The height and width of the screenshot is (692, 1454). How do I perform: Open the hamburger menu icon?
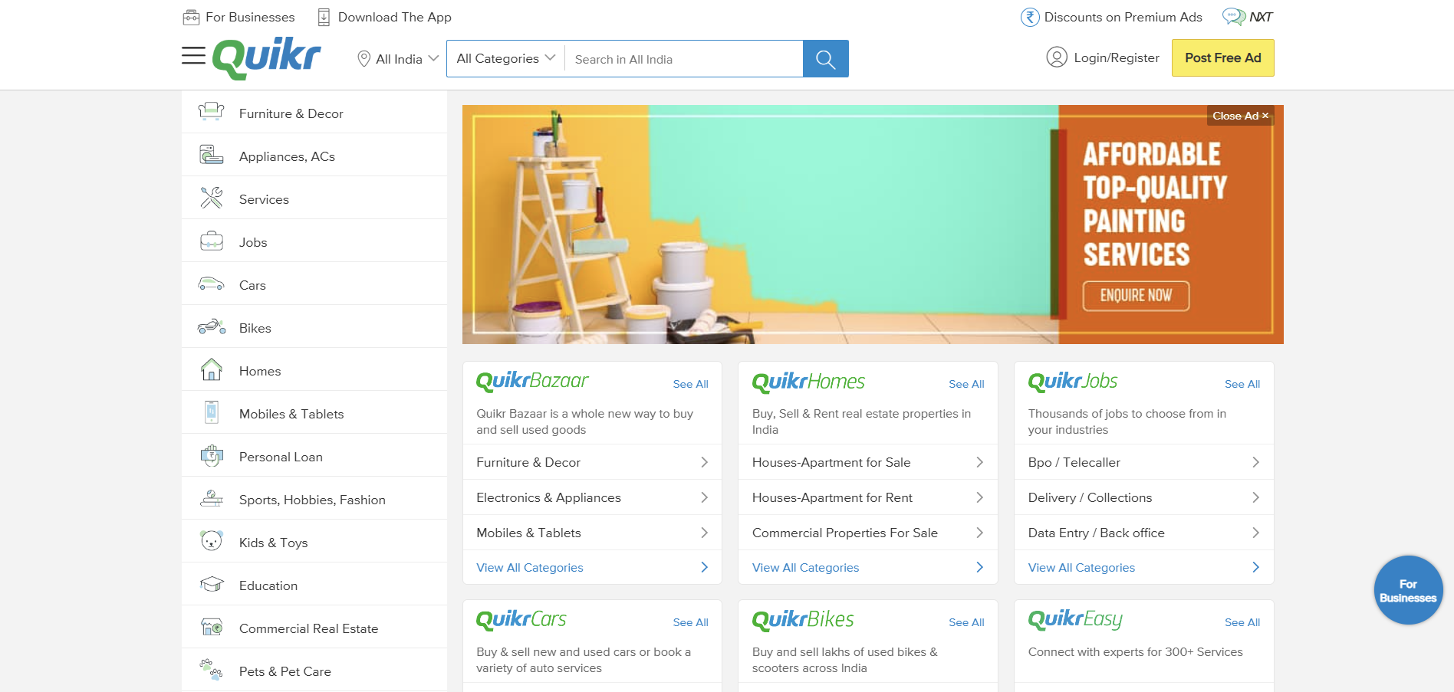pos(193,55)
